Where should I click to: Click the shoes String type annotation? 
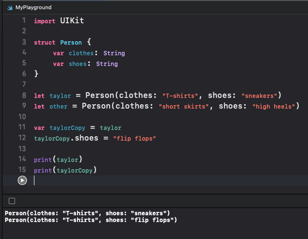107,64
